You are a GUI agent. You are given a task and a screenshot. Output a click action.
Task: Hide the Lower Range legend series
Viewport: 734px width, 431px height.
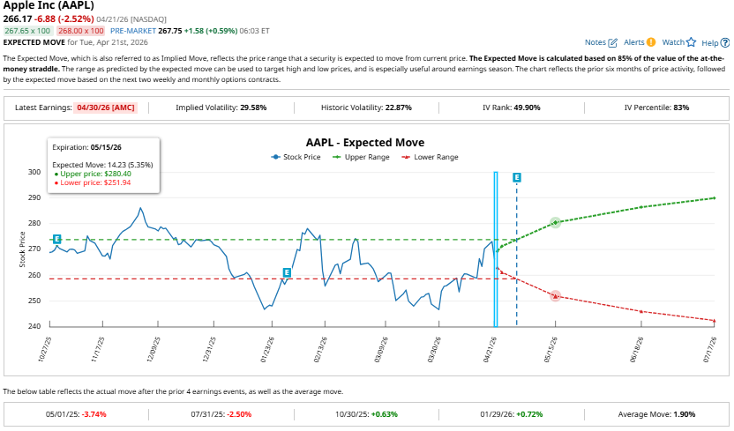[x=430, y=157]
